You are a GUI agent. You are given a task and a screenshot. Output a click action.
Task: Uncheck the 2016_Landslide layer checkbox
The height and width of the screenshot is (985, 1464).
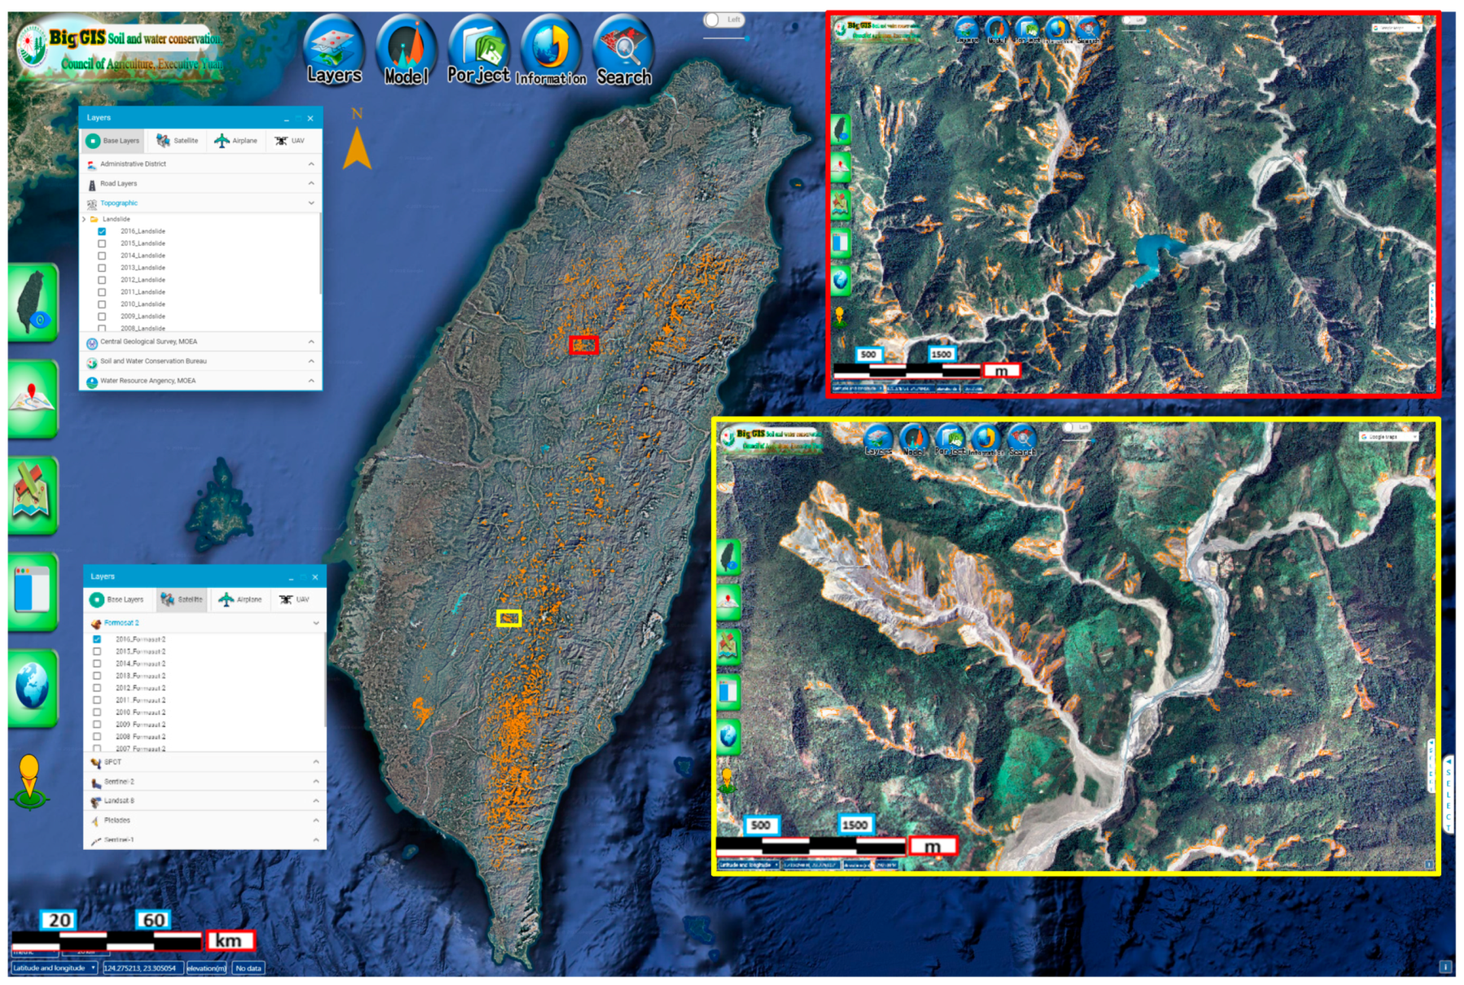[102, 231]
